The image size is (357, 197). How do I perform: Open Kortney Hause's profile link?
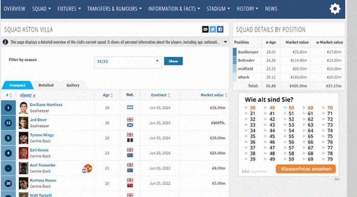click(x=43, y=180)
